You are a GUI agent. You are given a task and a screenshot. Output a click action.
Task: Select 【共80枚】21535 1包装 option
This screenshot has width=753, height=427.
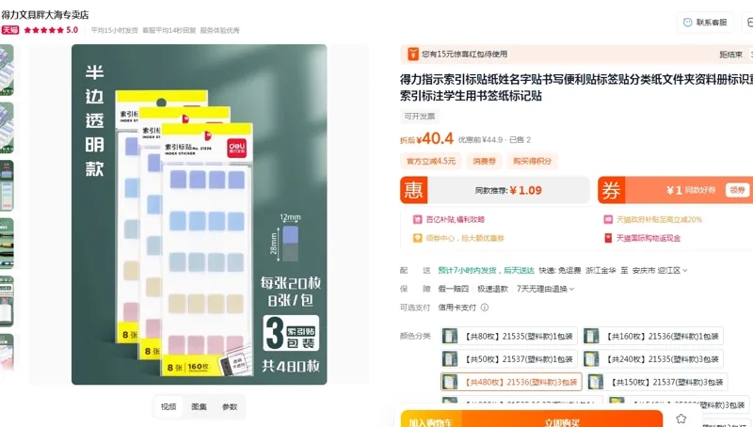tap(509, 337)
